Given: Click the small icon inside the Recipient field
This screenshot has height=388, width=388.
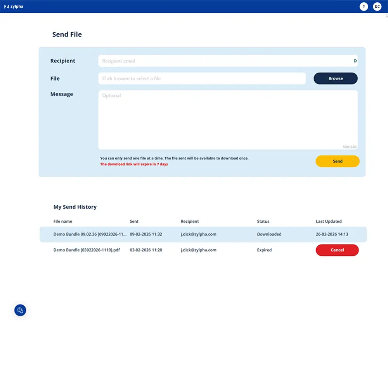Looking at the screenshot, I should click(355, 61).
